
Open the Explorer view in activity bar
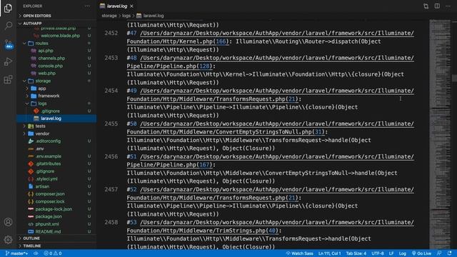(x=8, y=8)
